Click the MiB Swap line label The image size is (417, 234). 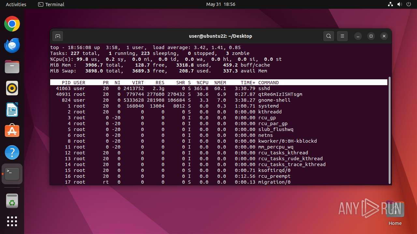click(x=63, y=71)
